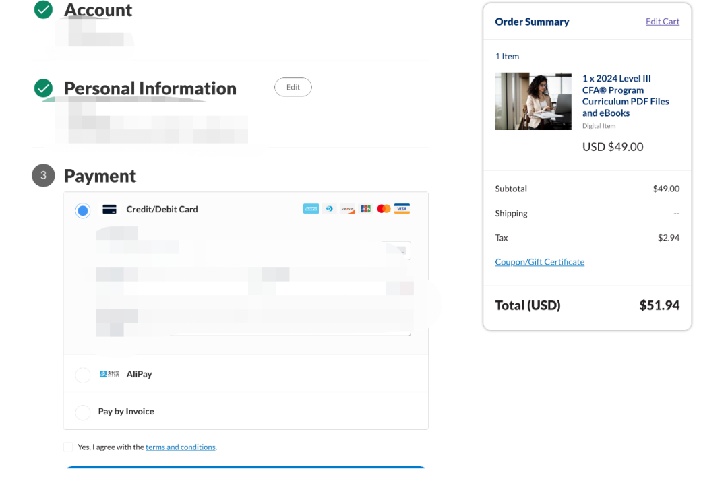
Task: Open the terms and conditions link
Action: pos(180,447)
